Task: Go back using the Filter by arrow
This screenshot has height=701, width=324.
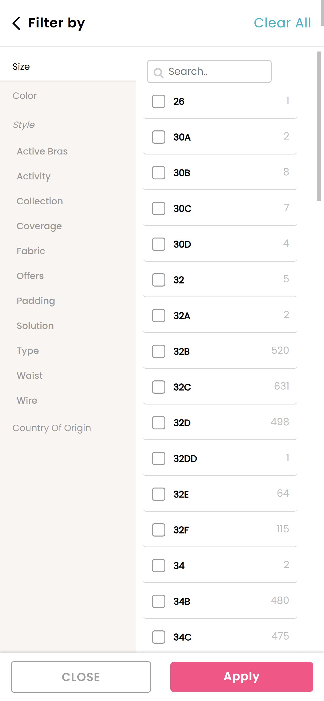Action: click(x=17, y=23)
